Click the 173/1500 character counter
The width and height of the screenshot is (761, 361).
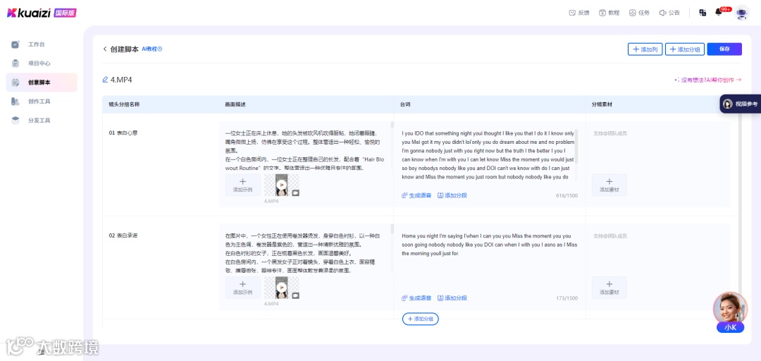pos(567,298)
